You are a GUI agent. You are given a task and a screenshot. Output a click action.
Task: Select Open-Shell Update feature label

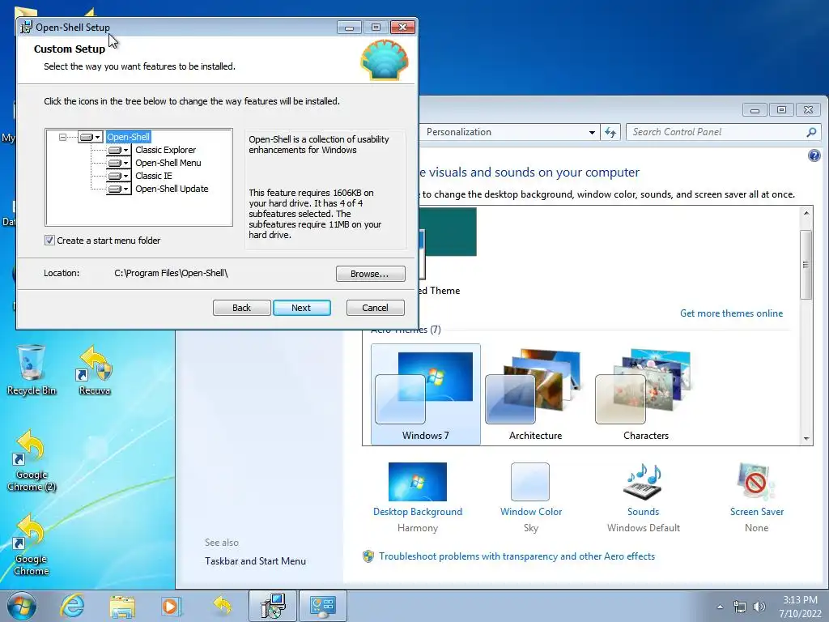(x=172, y=189)
